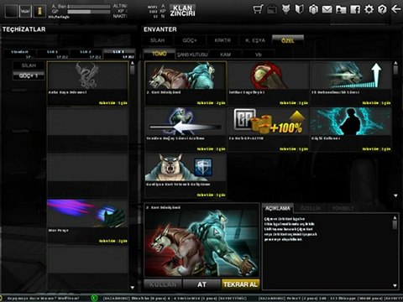Image resolution: width=403 pixels, height=302 pixels.
Task: Select the Standart equipment slot tab
Action: pyautogui.click(x=19, y=54)
